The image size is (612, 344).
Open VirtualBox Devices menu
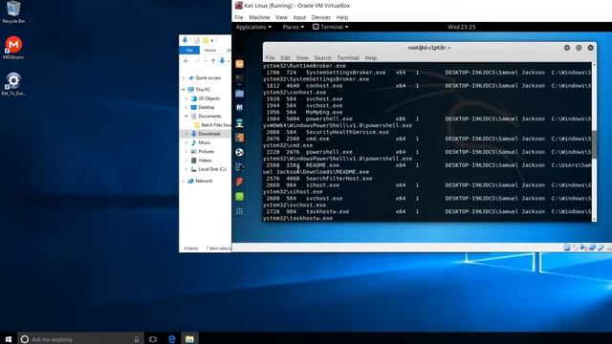321,17
